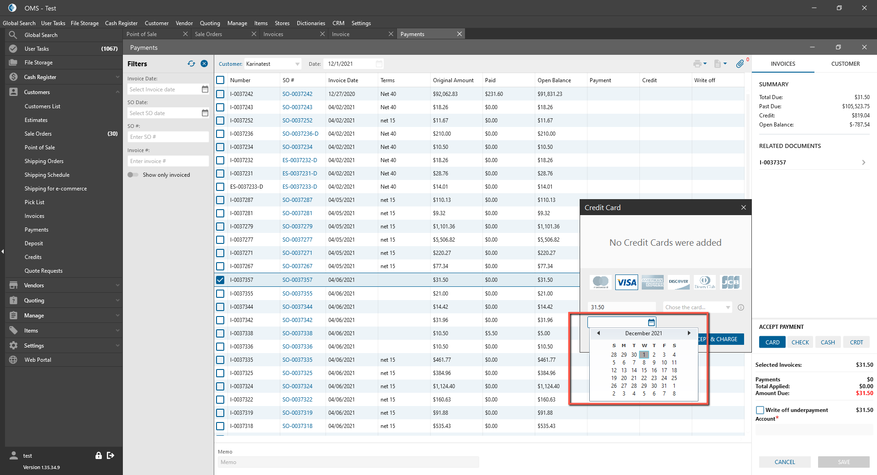Select the VISA card logo
The height and width of the screenshot is (475, 877).
pyautogui.click(x=627, y=282)
